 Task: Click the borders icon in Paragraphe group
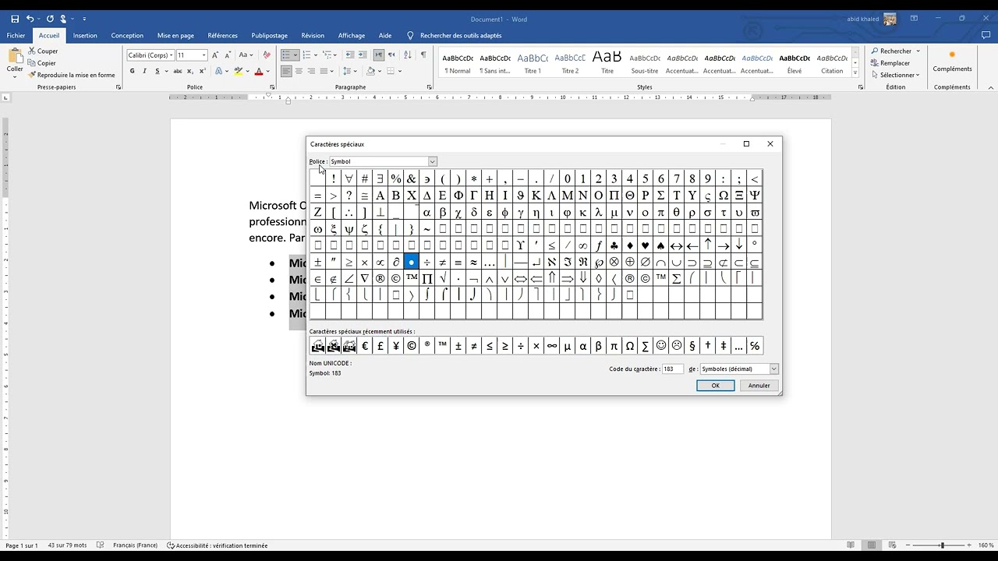390,71
